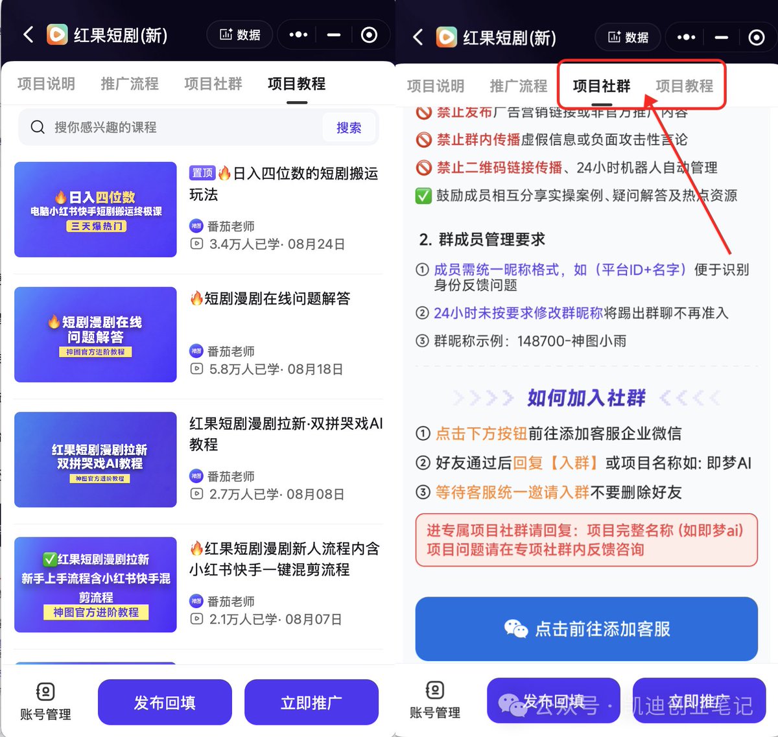The height and width of the screenshot is (737, 778).
Task: Tap prohibited icon beside 禁止二维码链接传播
Action: point(424,167)
